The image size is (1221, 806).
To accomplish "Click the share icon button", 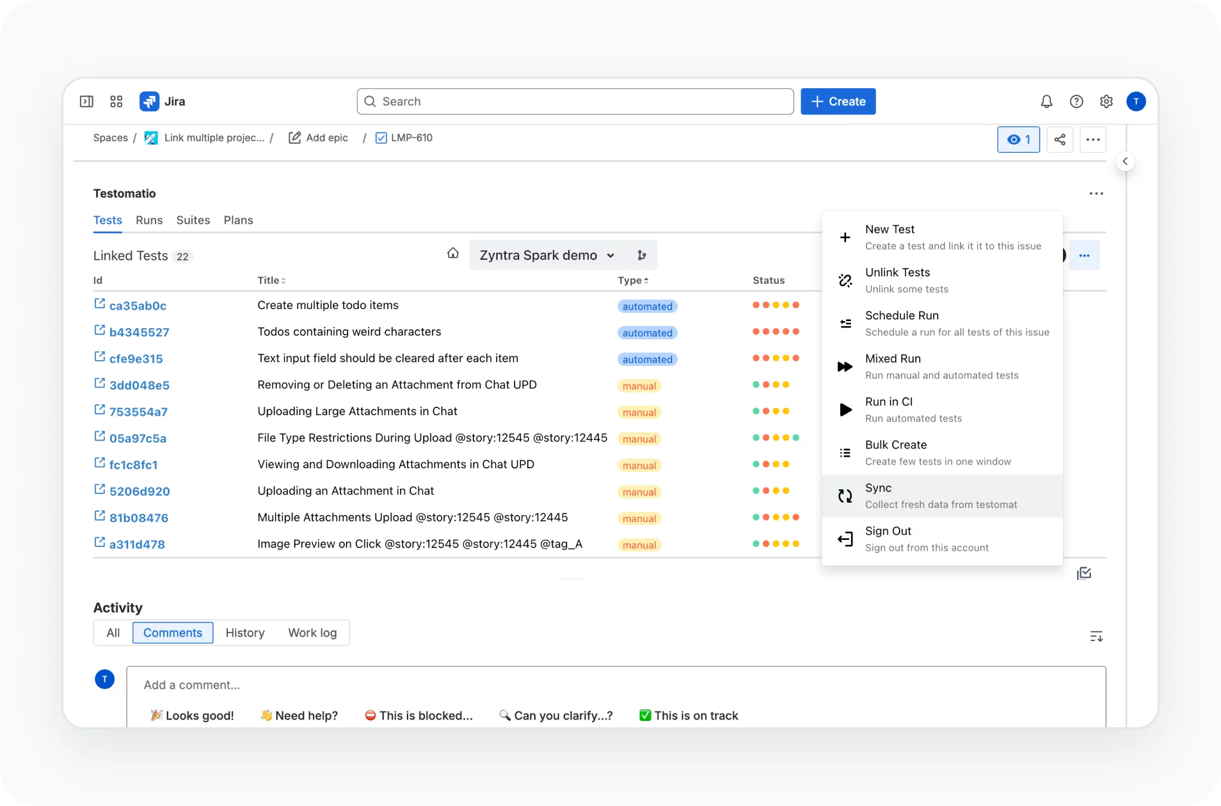I will coord(1060,139).
